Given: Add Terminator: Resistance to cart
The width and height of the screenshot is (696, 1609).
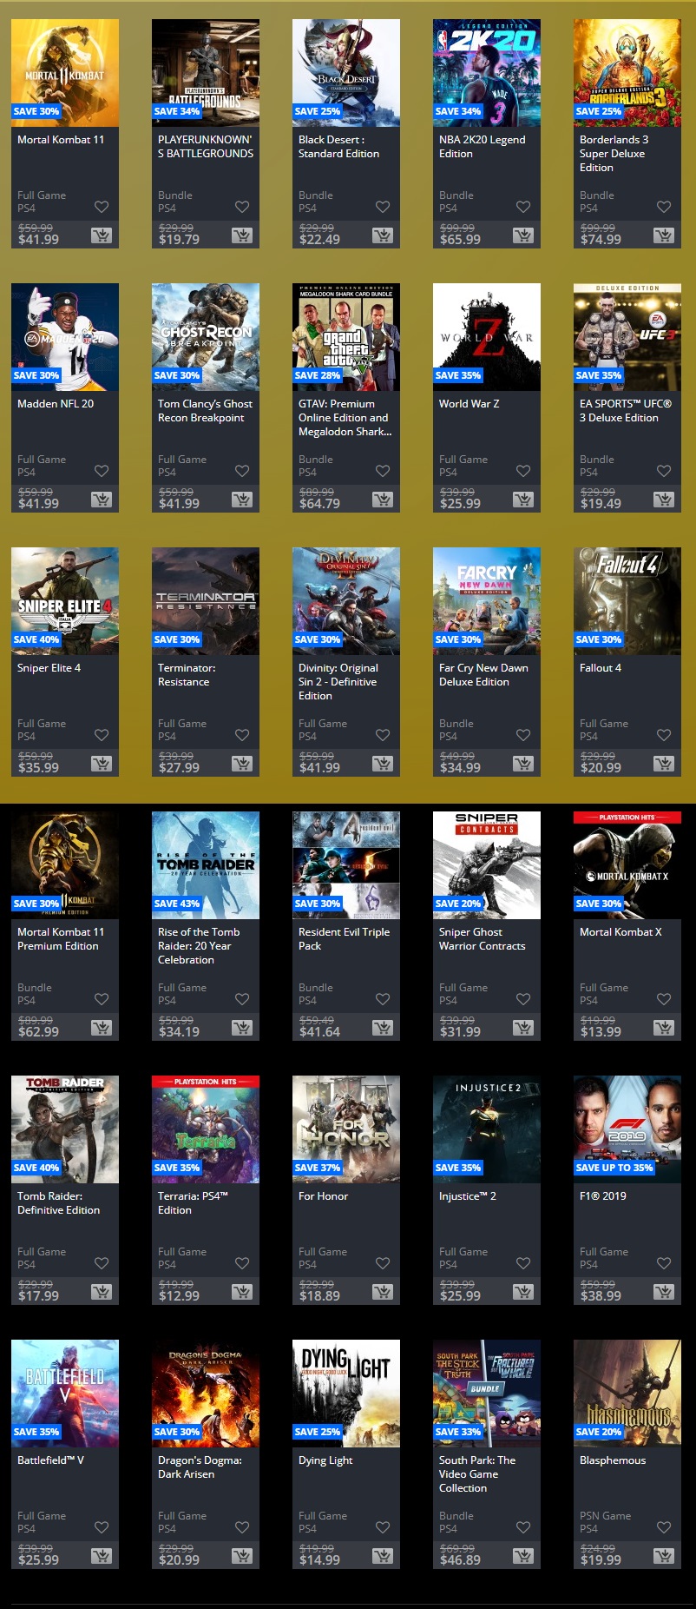Looking at the screenshot, I should [x=242, y=764].
